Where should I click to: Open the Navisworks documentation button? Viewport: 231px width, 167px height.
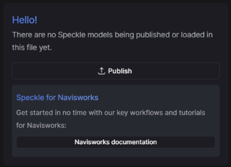pos(115,142)
